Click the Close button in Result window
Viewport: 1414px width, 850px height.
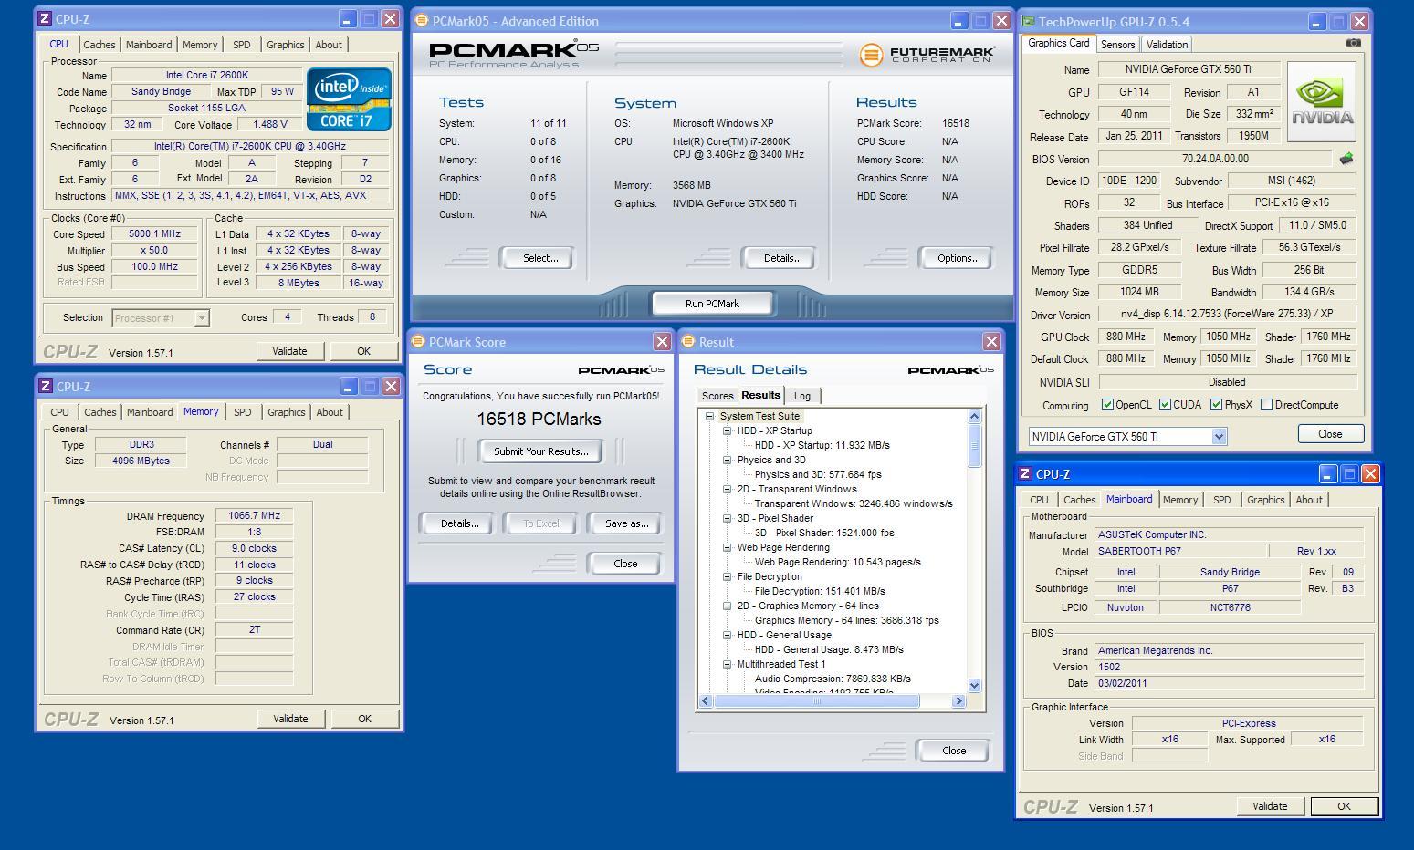[x=954, y=751]
